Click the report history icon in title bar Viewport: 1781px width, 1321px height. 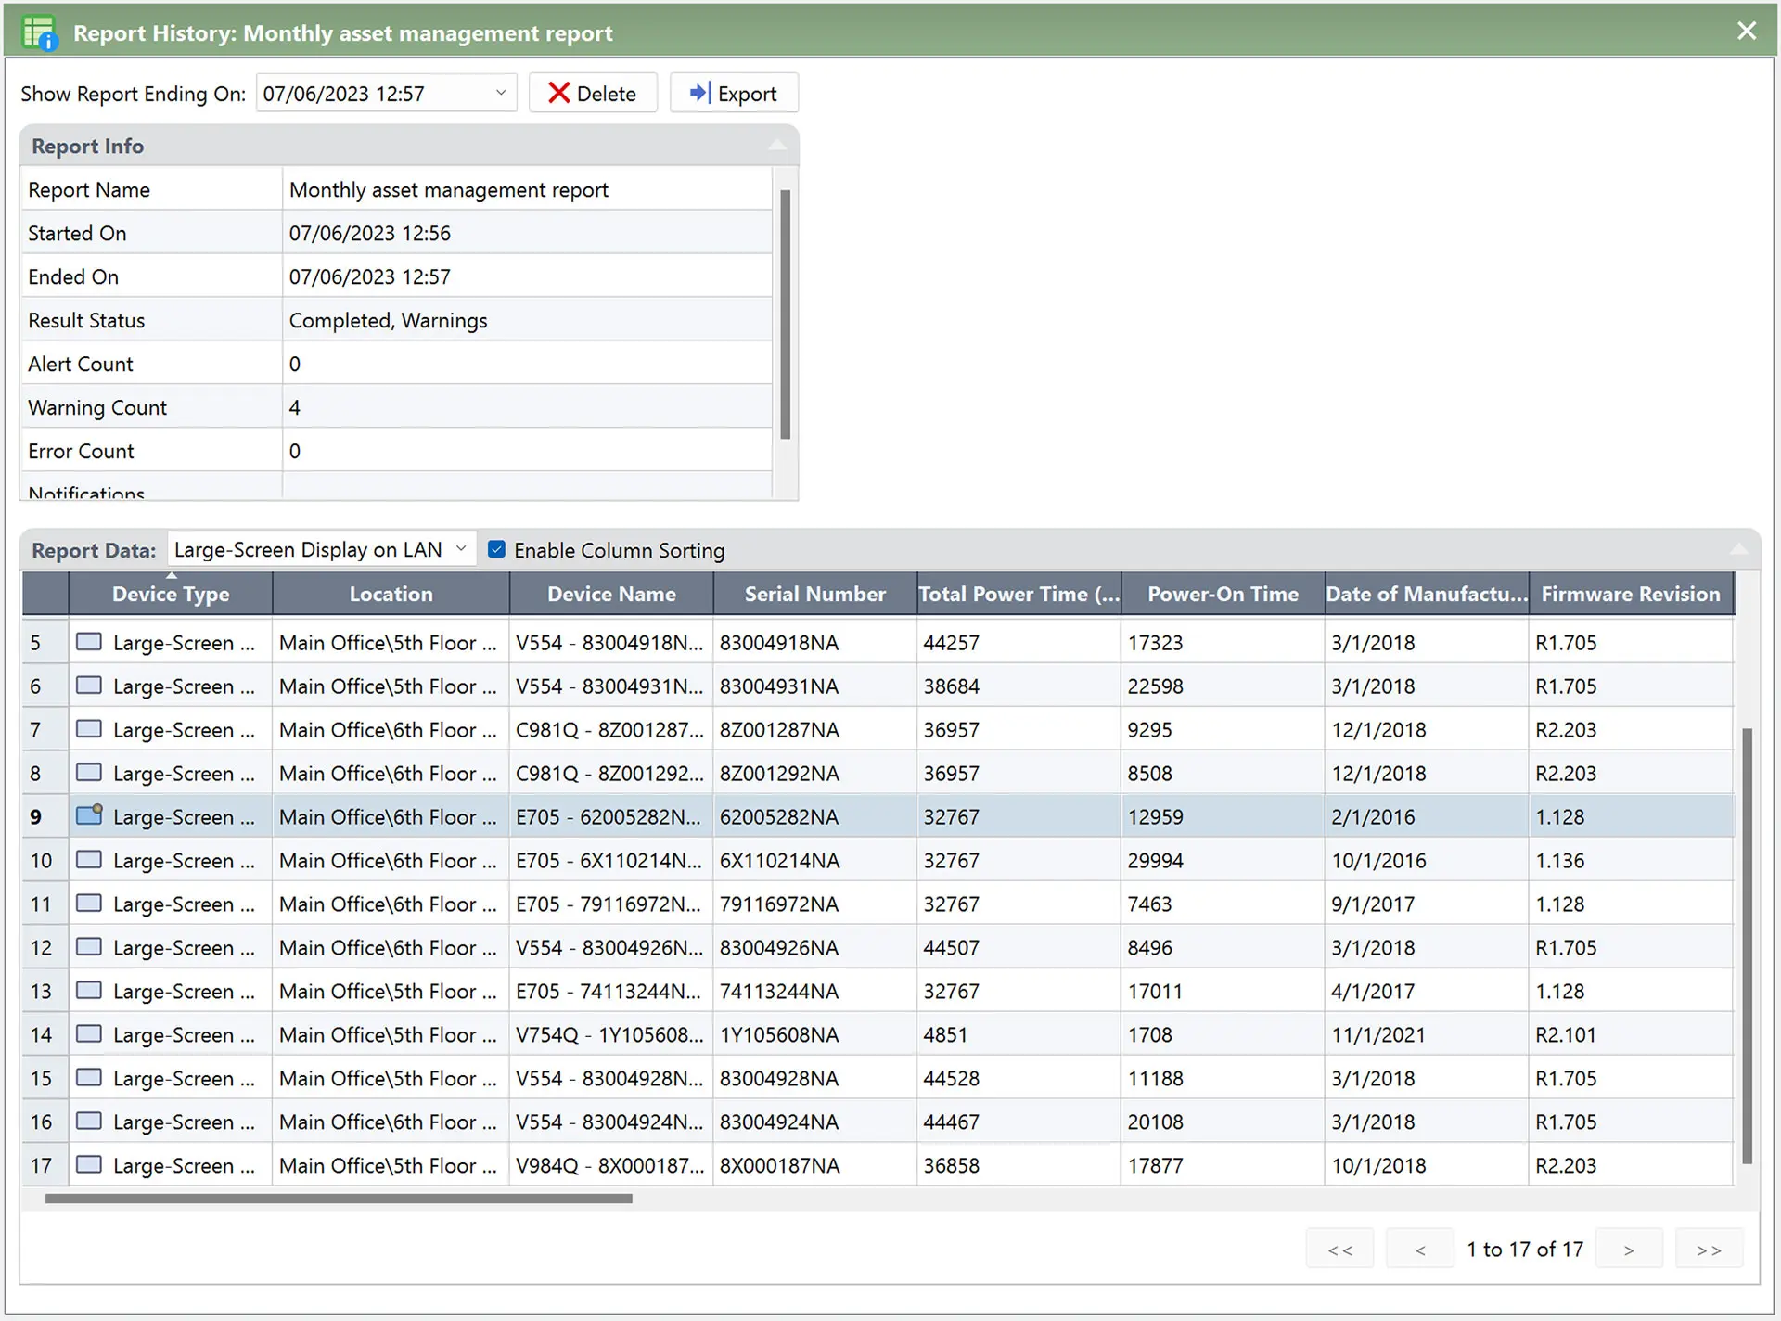pos(39,32)
